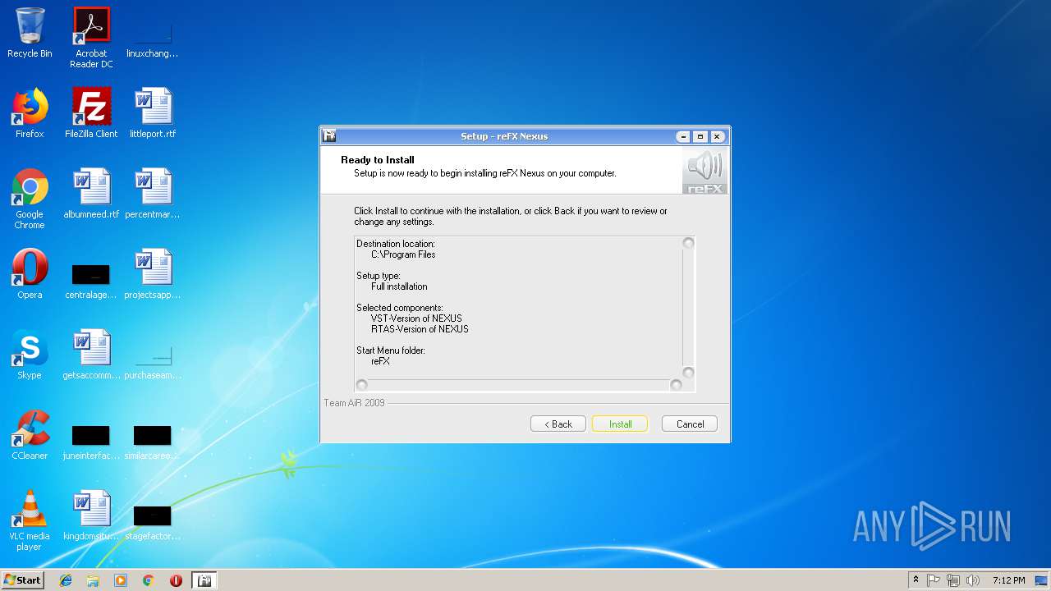Click the horizontal scrollbar right arrow
Screen dimensions: 1051x591
click(676, 385)
